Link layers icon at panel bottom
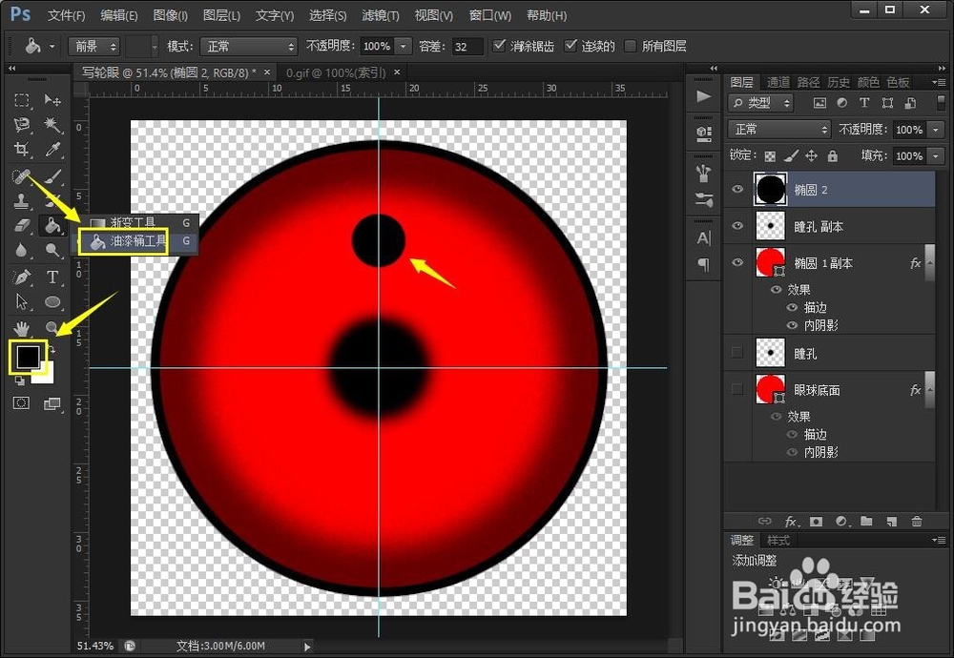This screenshot has width=954, height=658. [765, 522]
